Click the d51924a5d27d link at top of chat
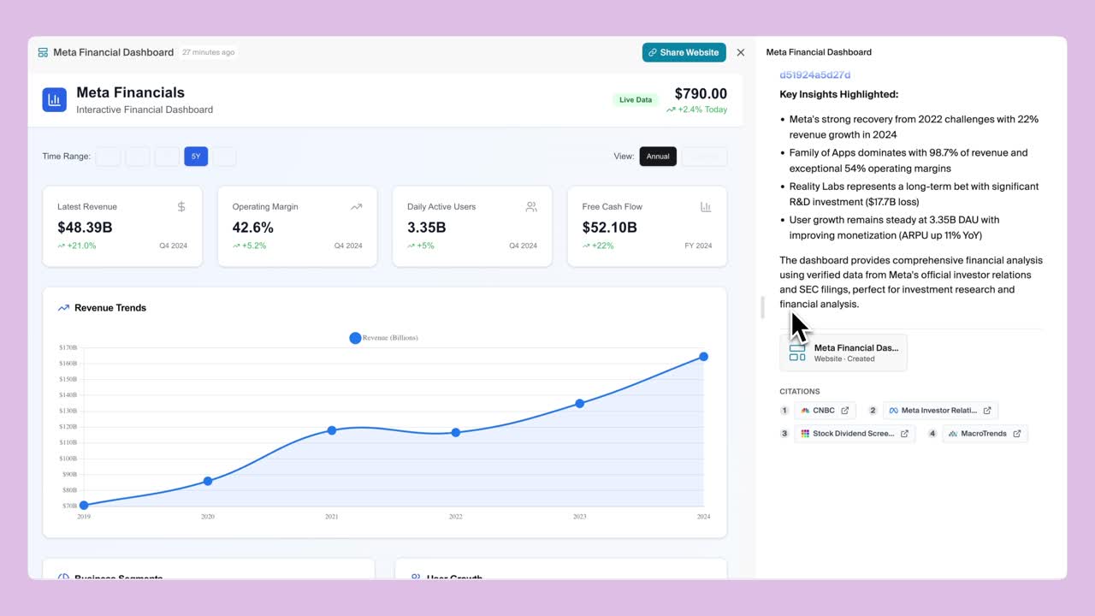 click(815, 74)
